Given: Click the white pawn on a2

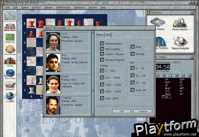Looking at the screenshot, I should pos(31,81).
